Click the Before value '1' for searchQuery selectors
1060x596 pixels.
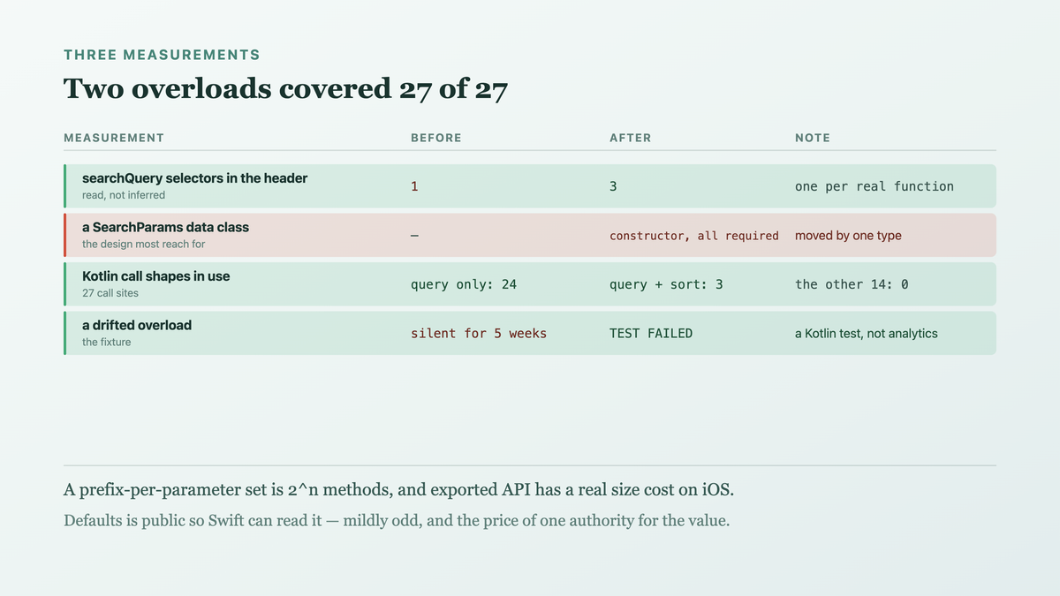[x=414, y=186]
